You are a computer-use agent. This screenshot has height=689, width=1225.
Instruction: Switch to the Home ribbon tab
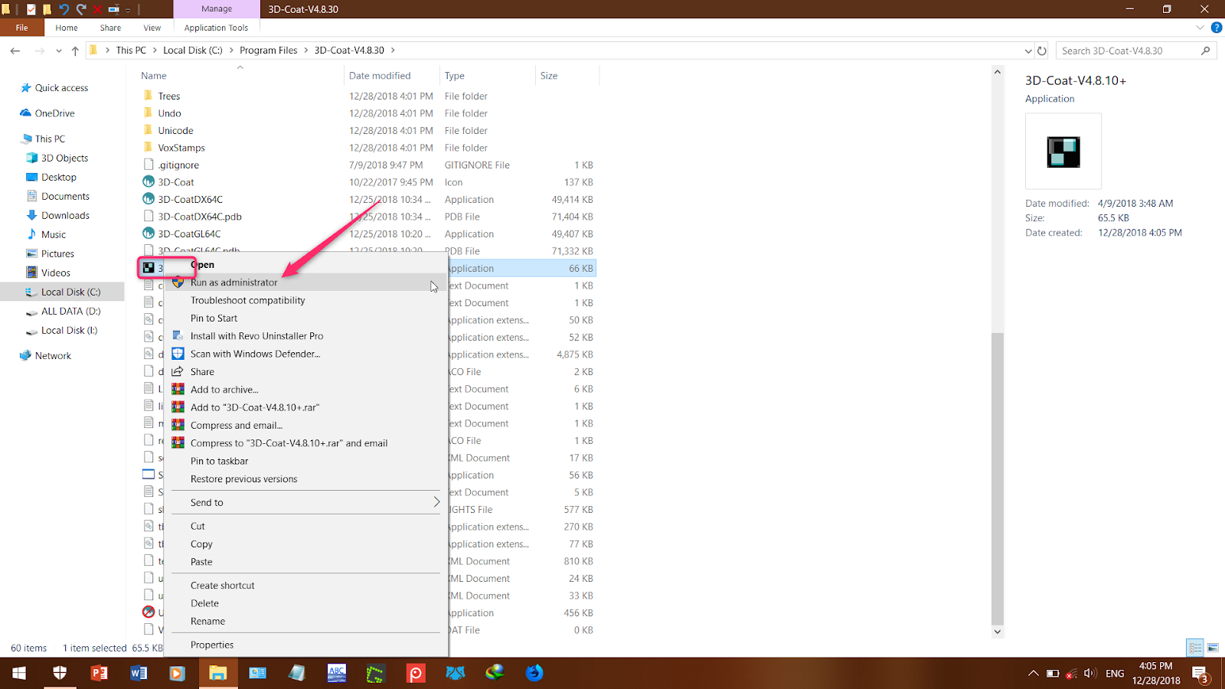point(67,28)
